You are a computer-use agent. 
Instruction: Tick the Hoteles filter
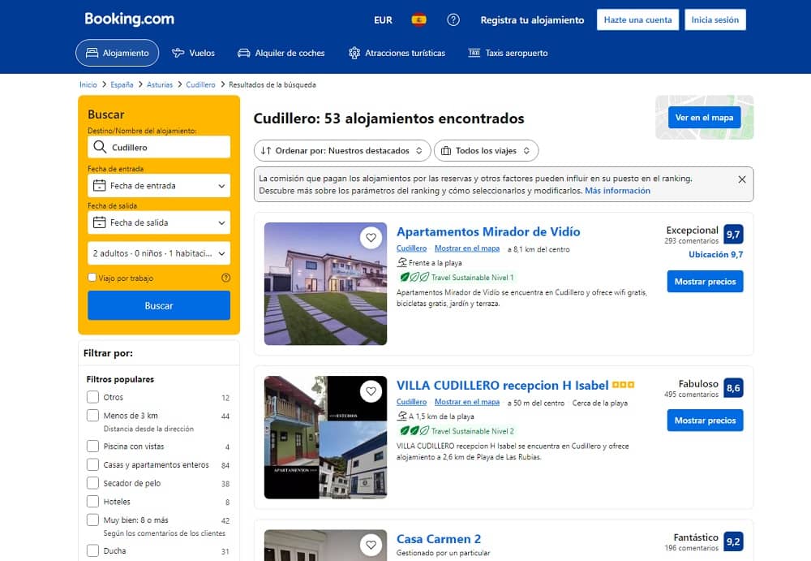[92, 502]
